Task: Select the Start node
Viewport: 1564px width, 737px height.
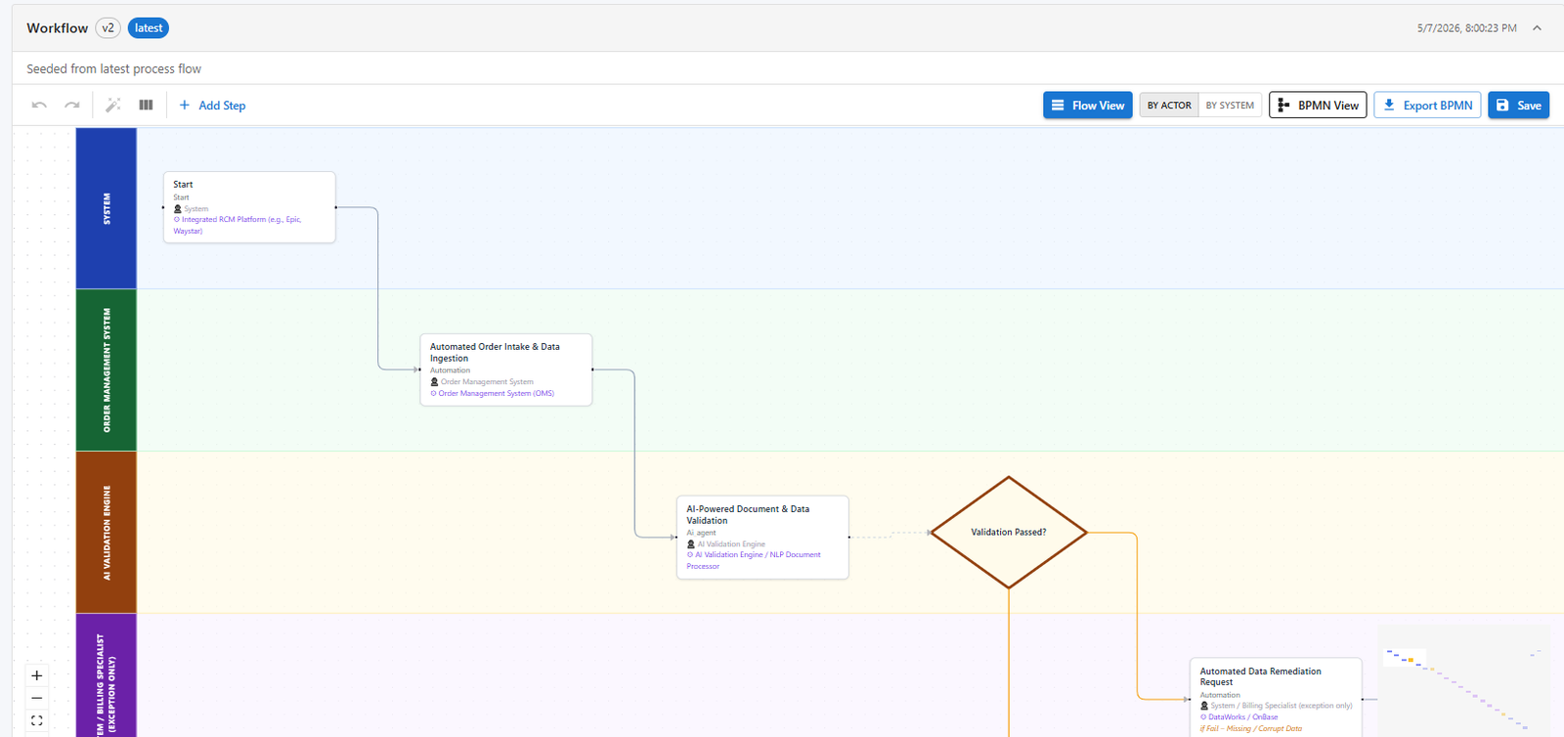Action: [249, 207]
